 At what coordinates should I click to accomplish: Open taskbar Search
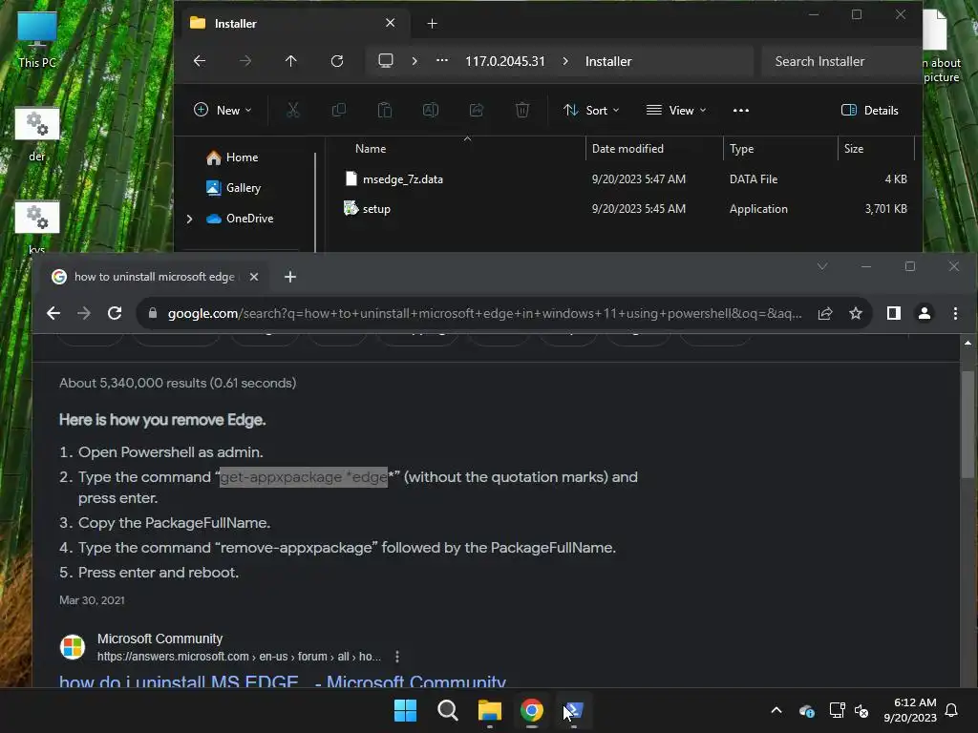pos(447,710)
